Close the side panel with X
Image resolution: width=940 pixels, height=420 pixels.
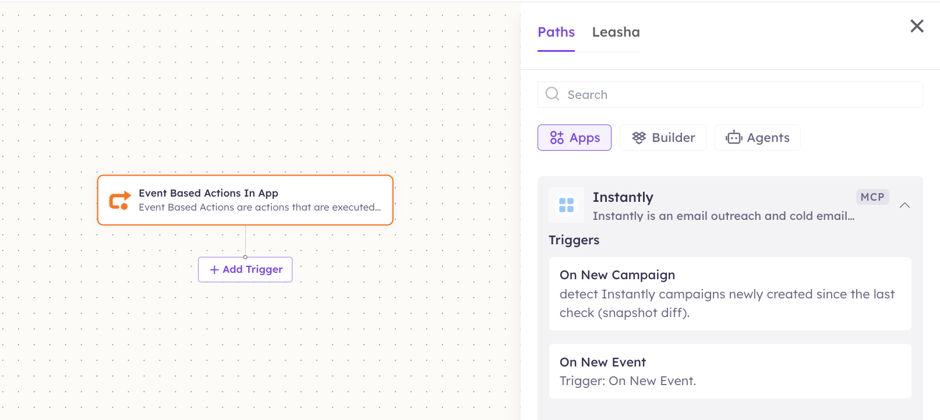point(917,26)
